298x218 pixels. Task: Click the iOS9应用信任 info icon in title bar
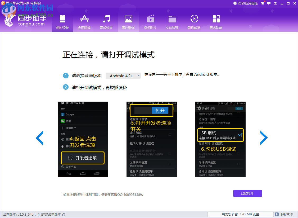point(235,3)
